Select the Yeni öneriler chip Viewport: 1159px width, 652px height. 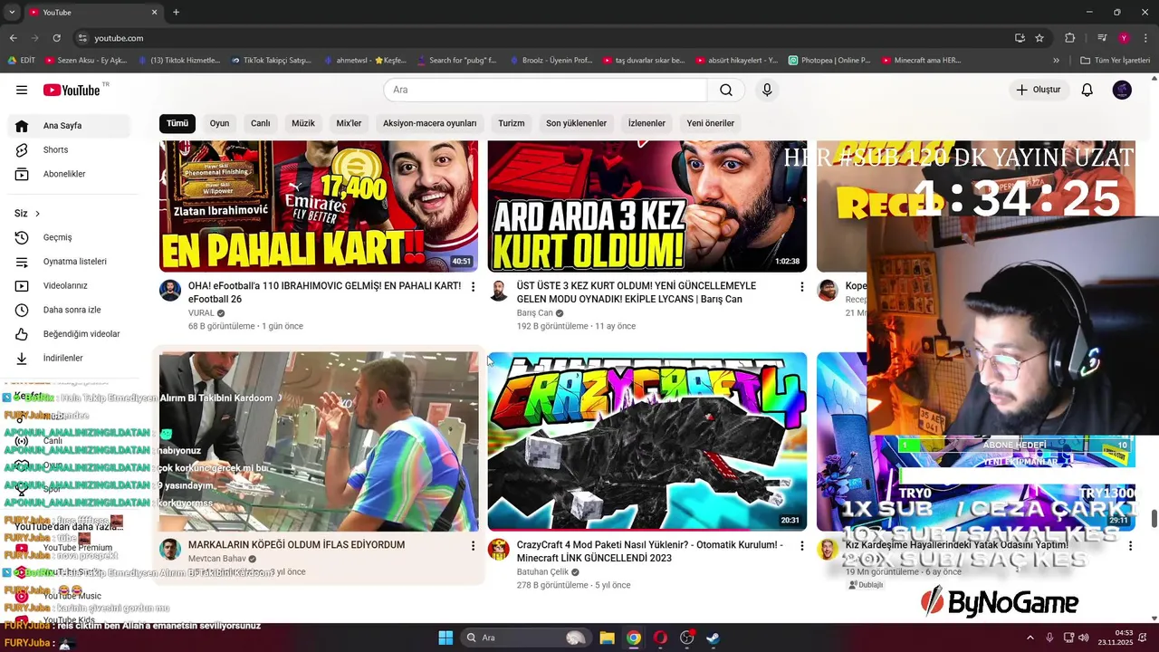click(x=711, y=123)
